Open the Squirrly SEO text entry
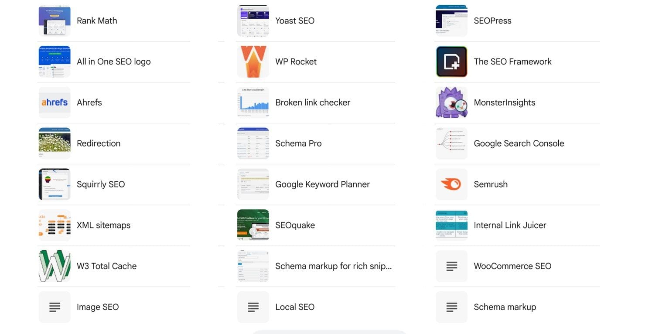The image size is (652, 334). point(101,184)
